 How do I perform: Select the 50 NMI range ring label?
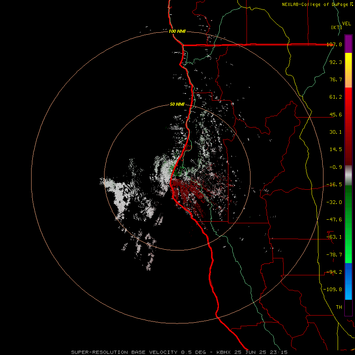(x=177, y=105)
